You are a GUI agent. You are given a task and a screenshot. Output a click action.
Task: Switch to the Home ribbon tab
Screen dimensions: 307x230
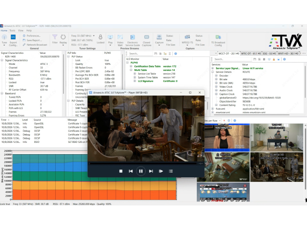[x=4, y=31]
